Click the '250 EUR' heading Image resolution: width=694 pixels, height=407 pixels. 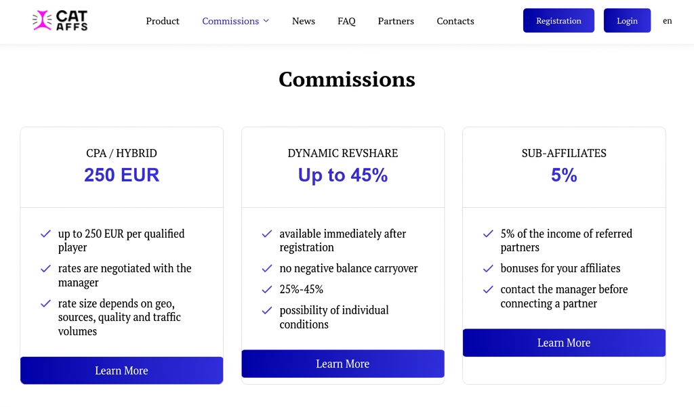[122, 175]
